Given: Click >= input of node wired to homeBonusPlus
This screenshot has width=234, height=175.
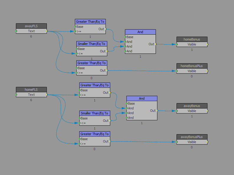Looking at the screenshot, I should pos(77,73).
